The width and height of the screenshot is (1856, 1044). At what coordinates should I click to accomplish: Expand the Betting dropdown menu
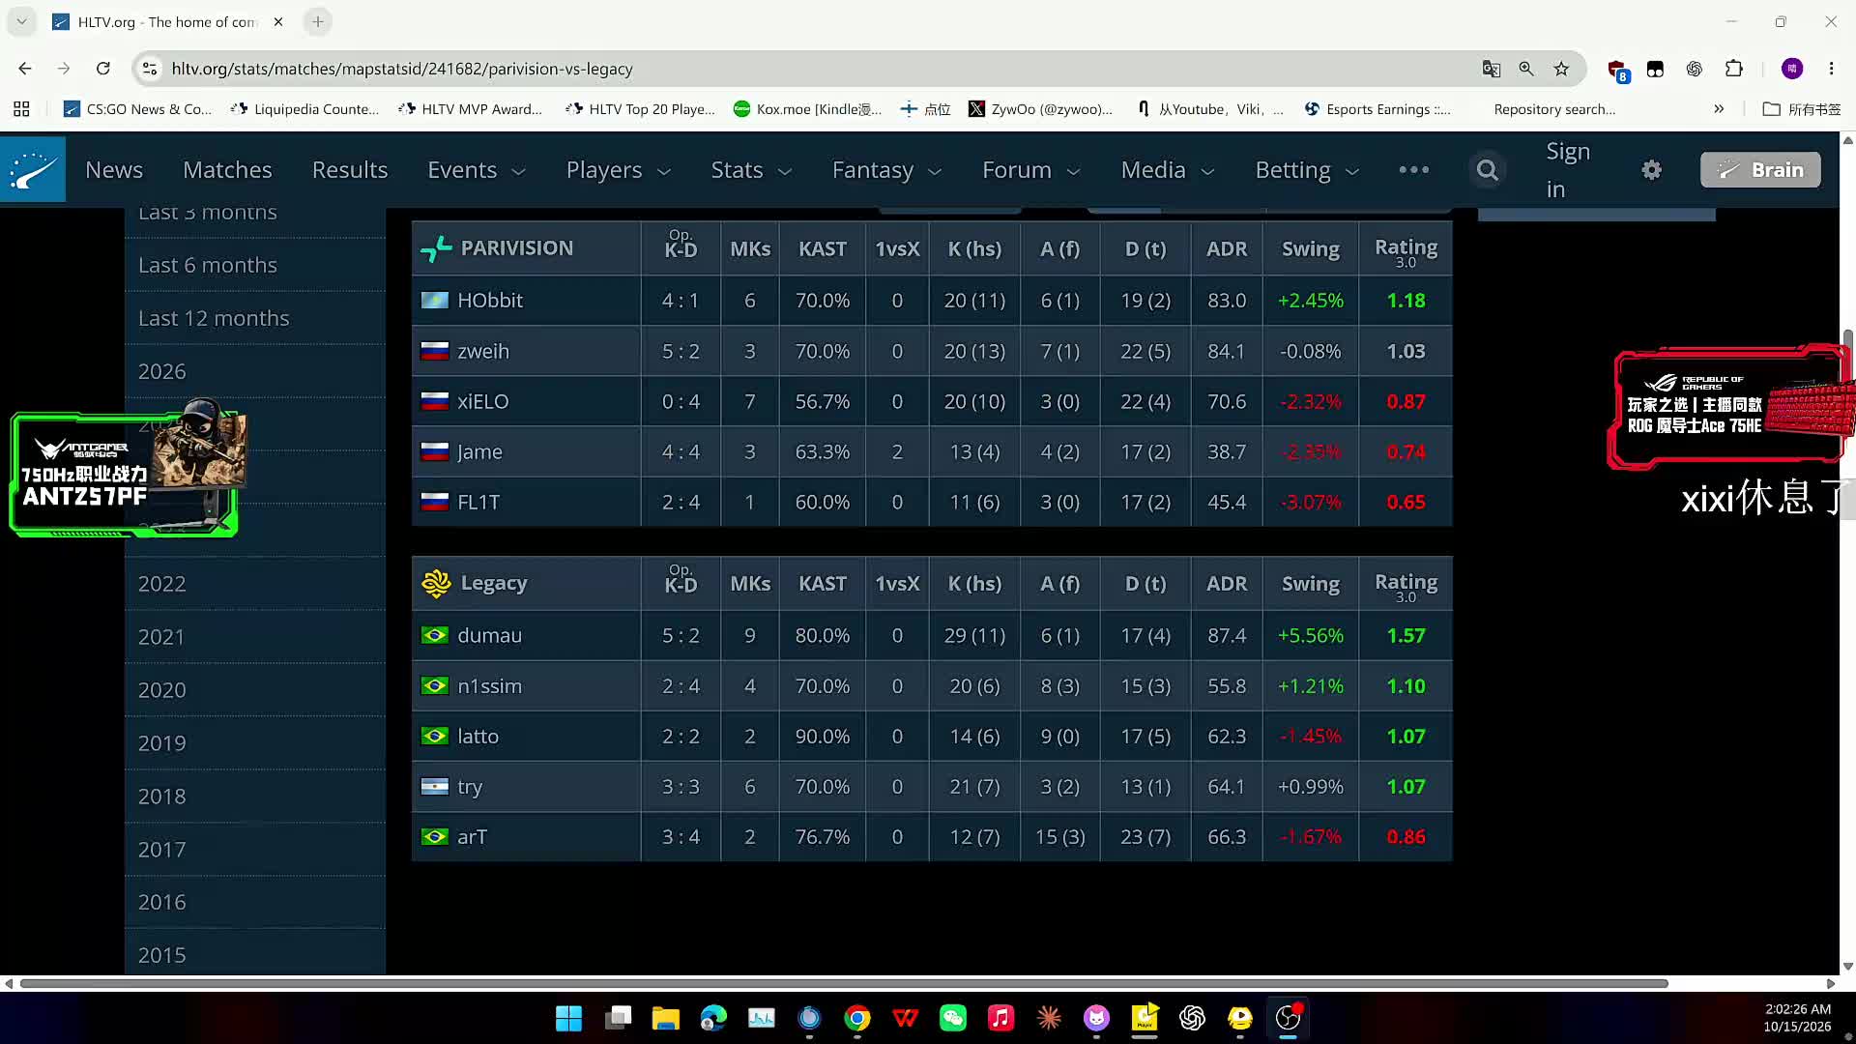click(1307, 170)
